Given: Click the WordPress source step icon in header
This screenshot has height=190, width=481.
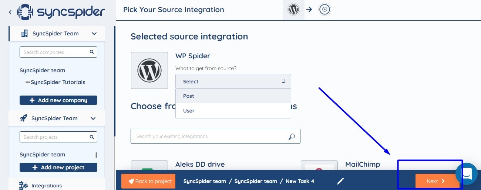Looking at the screenshot, I should pos(293,10).
